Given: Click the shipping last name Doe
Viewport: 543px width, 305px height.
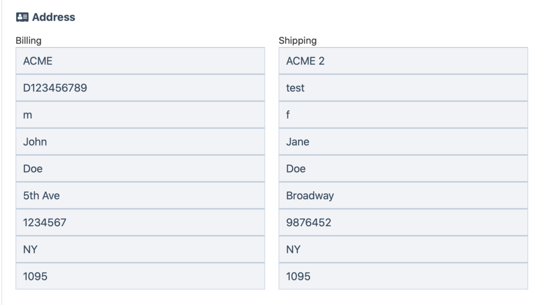Looking at the screenshot, I should (403, 169).
